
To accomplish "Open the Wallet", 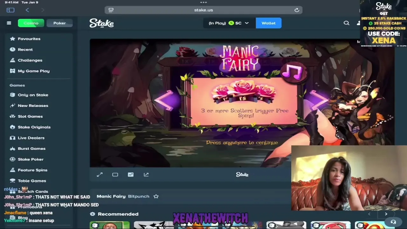I will point(268,23).
